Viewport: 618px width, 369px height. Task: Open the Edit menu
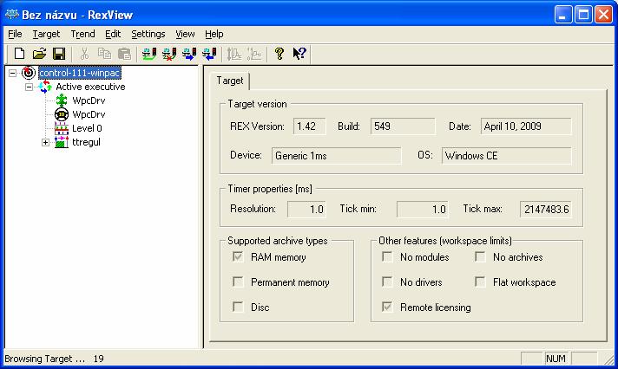click(113, 35)
